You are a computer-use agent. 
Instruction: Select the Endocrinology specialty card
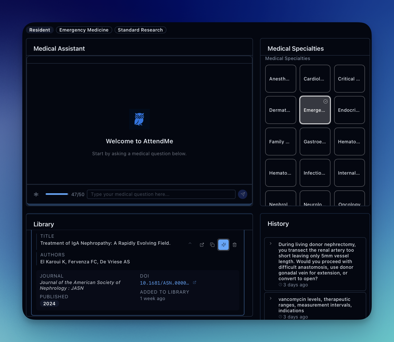(x=349, y=110)
